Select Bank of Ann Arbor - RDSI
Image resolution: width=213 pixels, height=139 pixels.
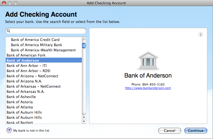44,71
